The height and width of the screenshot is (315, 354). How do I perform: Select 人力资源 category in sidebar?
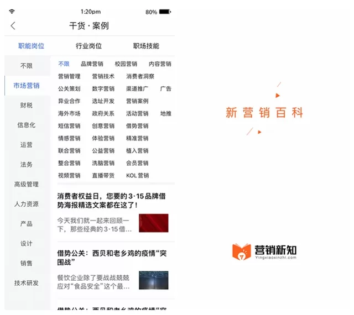[27, 204]
